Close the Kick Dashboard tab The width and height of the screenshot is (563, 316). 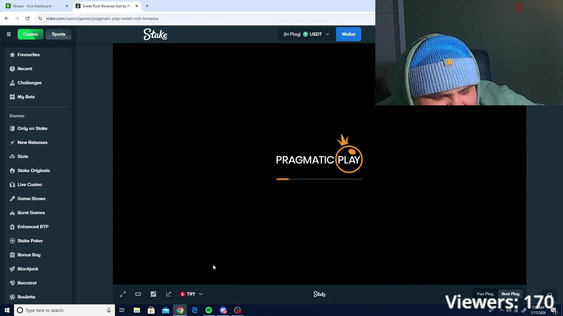pyautogui.click(x=67, y=6)
